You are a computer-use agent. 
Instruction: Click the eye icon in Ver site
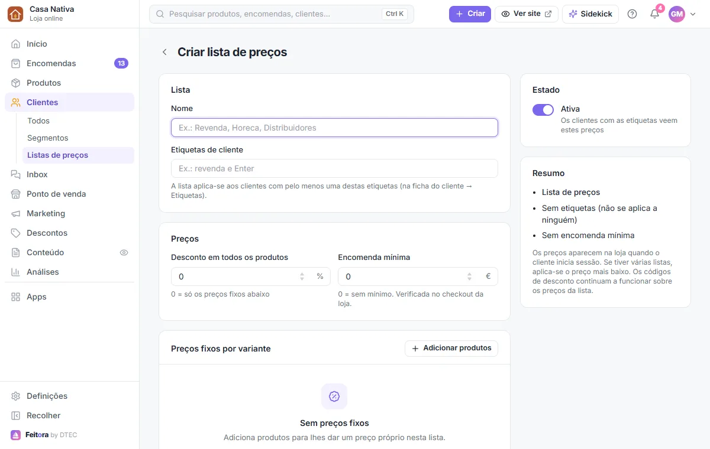point(505,14)
